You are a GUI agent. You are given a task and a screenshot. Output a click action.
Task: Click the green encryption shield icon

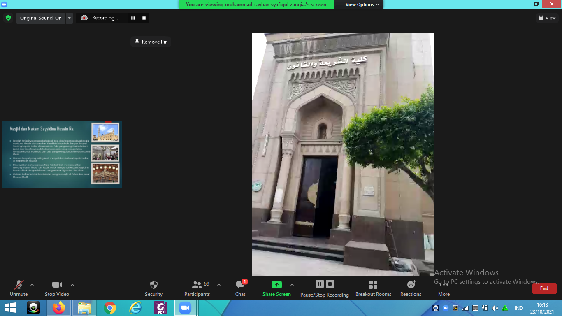coord(8,18)
